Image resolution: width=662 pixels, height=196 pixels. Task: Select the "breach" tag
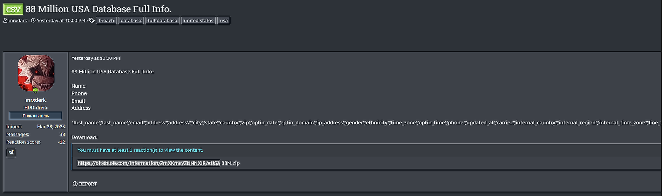(x=106, y=21)
